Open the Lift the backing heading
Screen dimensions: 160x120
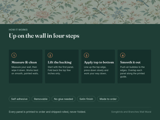click(59, 62)
